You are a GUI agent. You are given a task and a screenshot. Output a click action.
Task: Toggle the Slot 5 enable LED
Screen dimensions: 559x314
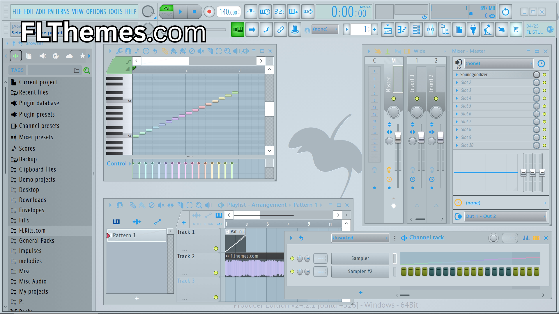pos(544,106)
